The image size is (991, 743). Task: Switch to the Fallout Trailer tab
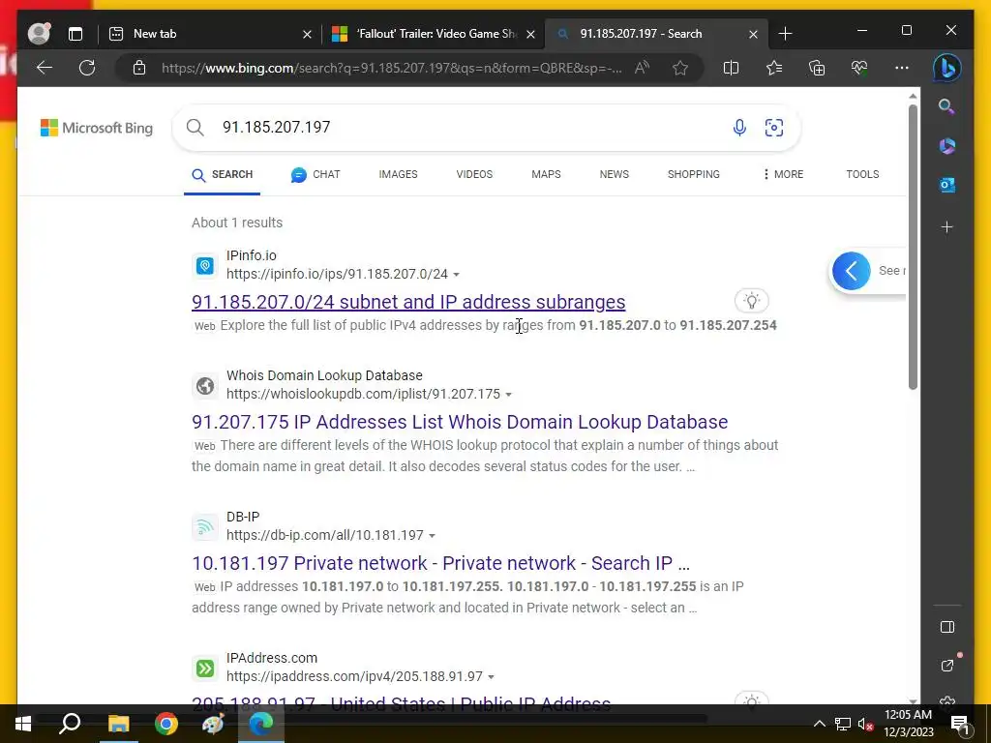coord(434,34)
